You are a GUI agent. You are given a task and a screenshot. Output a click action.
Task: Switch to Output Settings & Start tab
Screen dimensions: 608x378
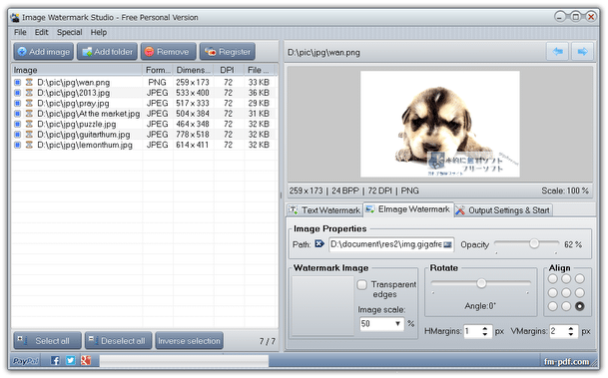coord(504,210)
